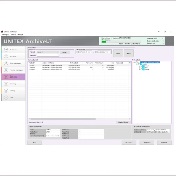Click the Check Data button
Viewport: 176px width, 176px height.
point(147,142)
